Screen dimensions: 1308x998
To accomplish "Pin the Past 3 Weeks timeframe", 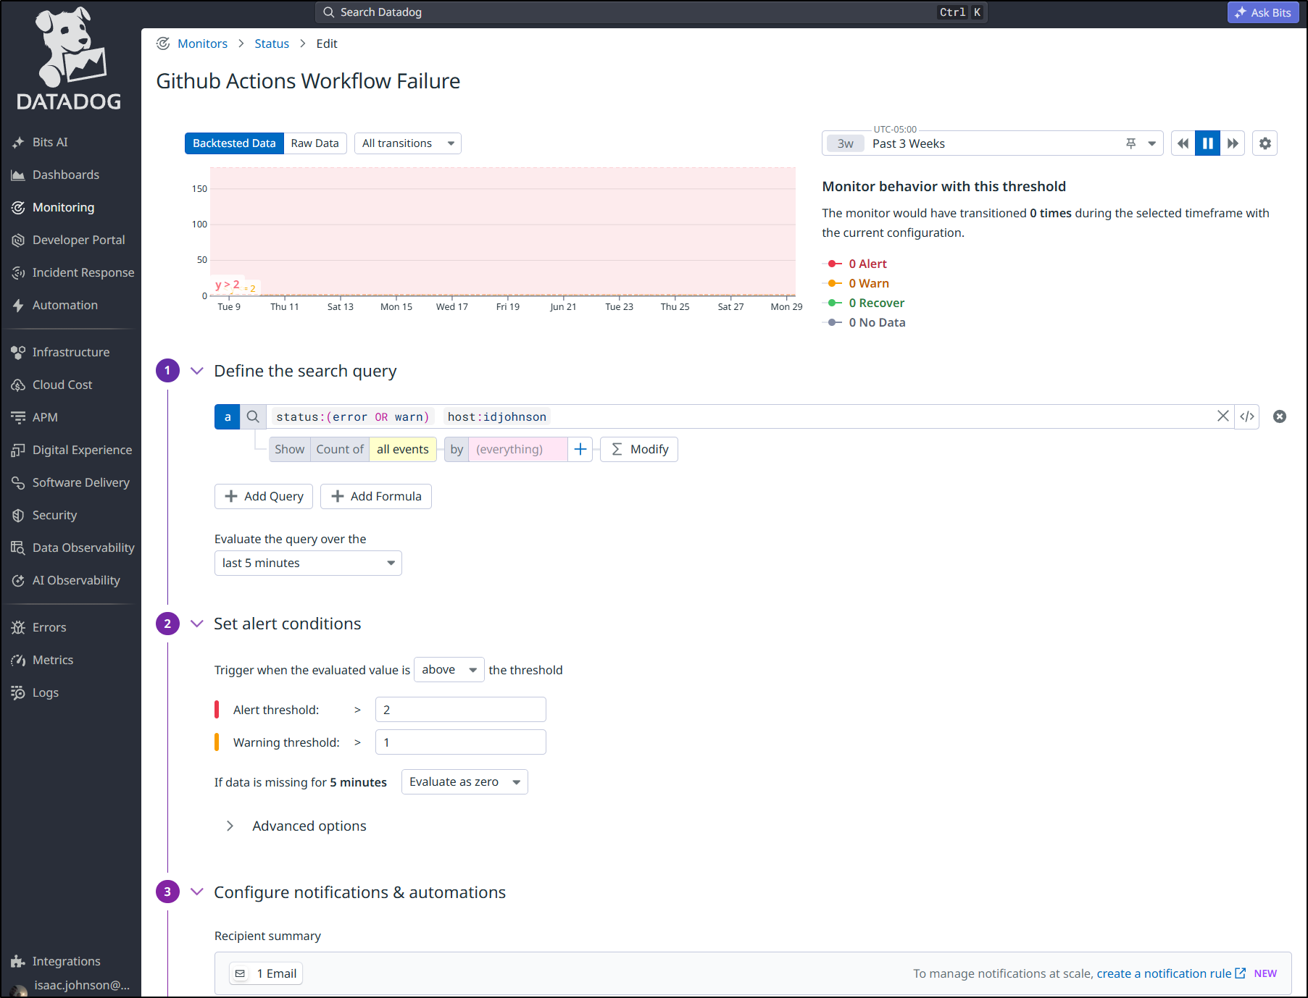I will coord(1130,143).
